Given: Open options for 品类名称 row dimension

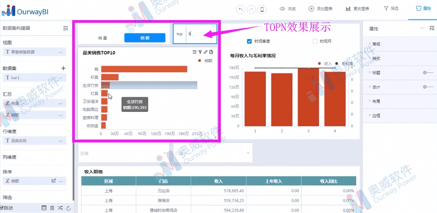Looking at the screenshot, I should (61, 141).
